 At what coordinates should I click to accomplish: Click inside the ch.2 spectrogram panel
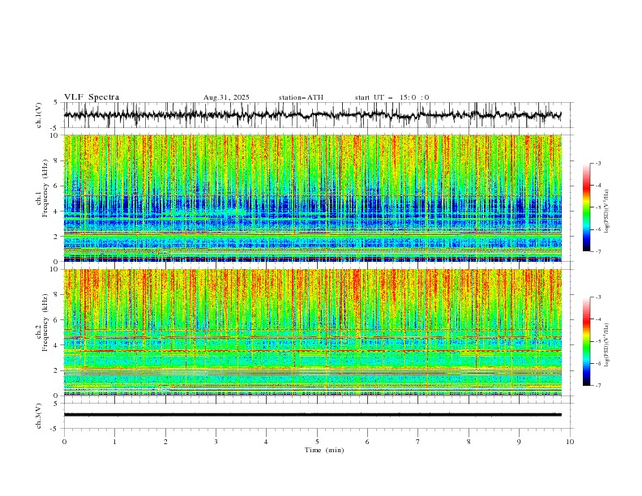[313, 332]
